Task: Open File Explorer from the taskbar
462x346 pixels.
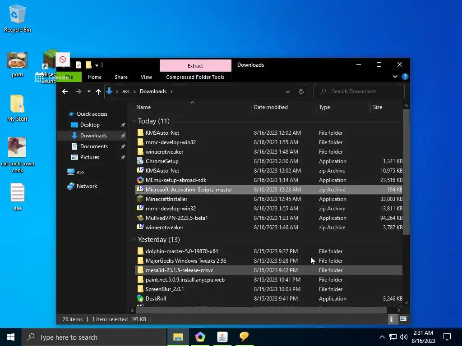Action: pyautogui.click(x=178, y=337)
